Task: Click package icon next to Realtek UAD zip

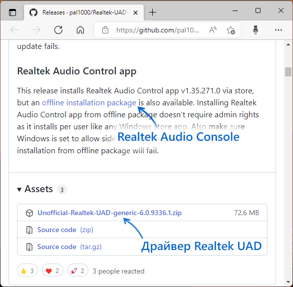Action: pos(29,213)
